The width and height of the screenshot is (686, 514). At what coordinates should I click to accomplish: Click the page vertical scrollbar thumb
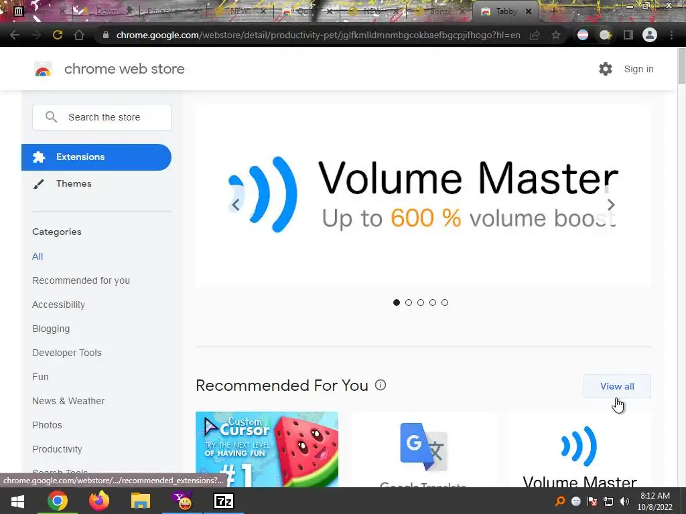(x=681, y=66)
